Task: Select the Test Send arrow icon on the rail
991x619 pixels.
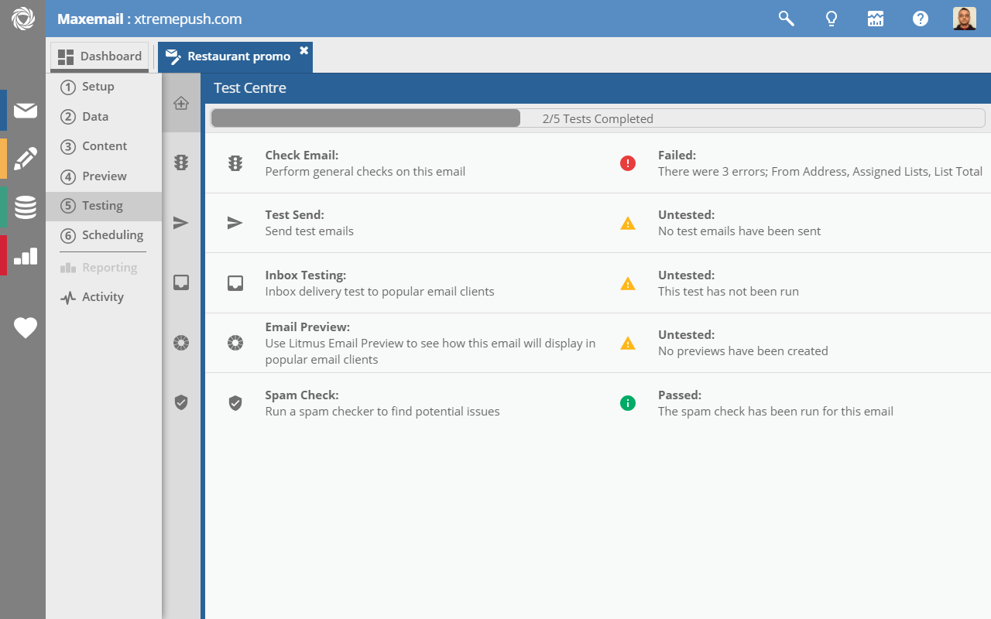Action: (181, 223)
